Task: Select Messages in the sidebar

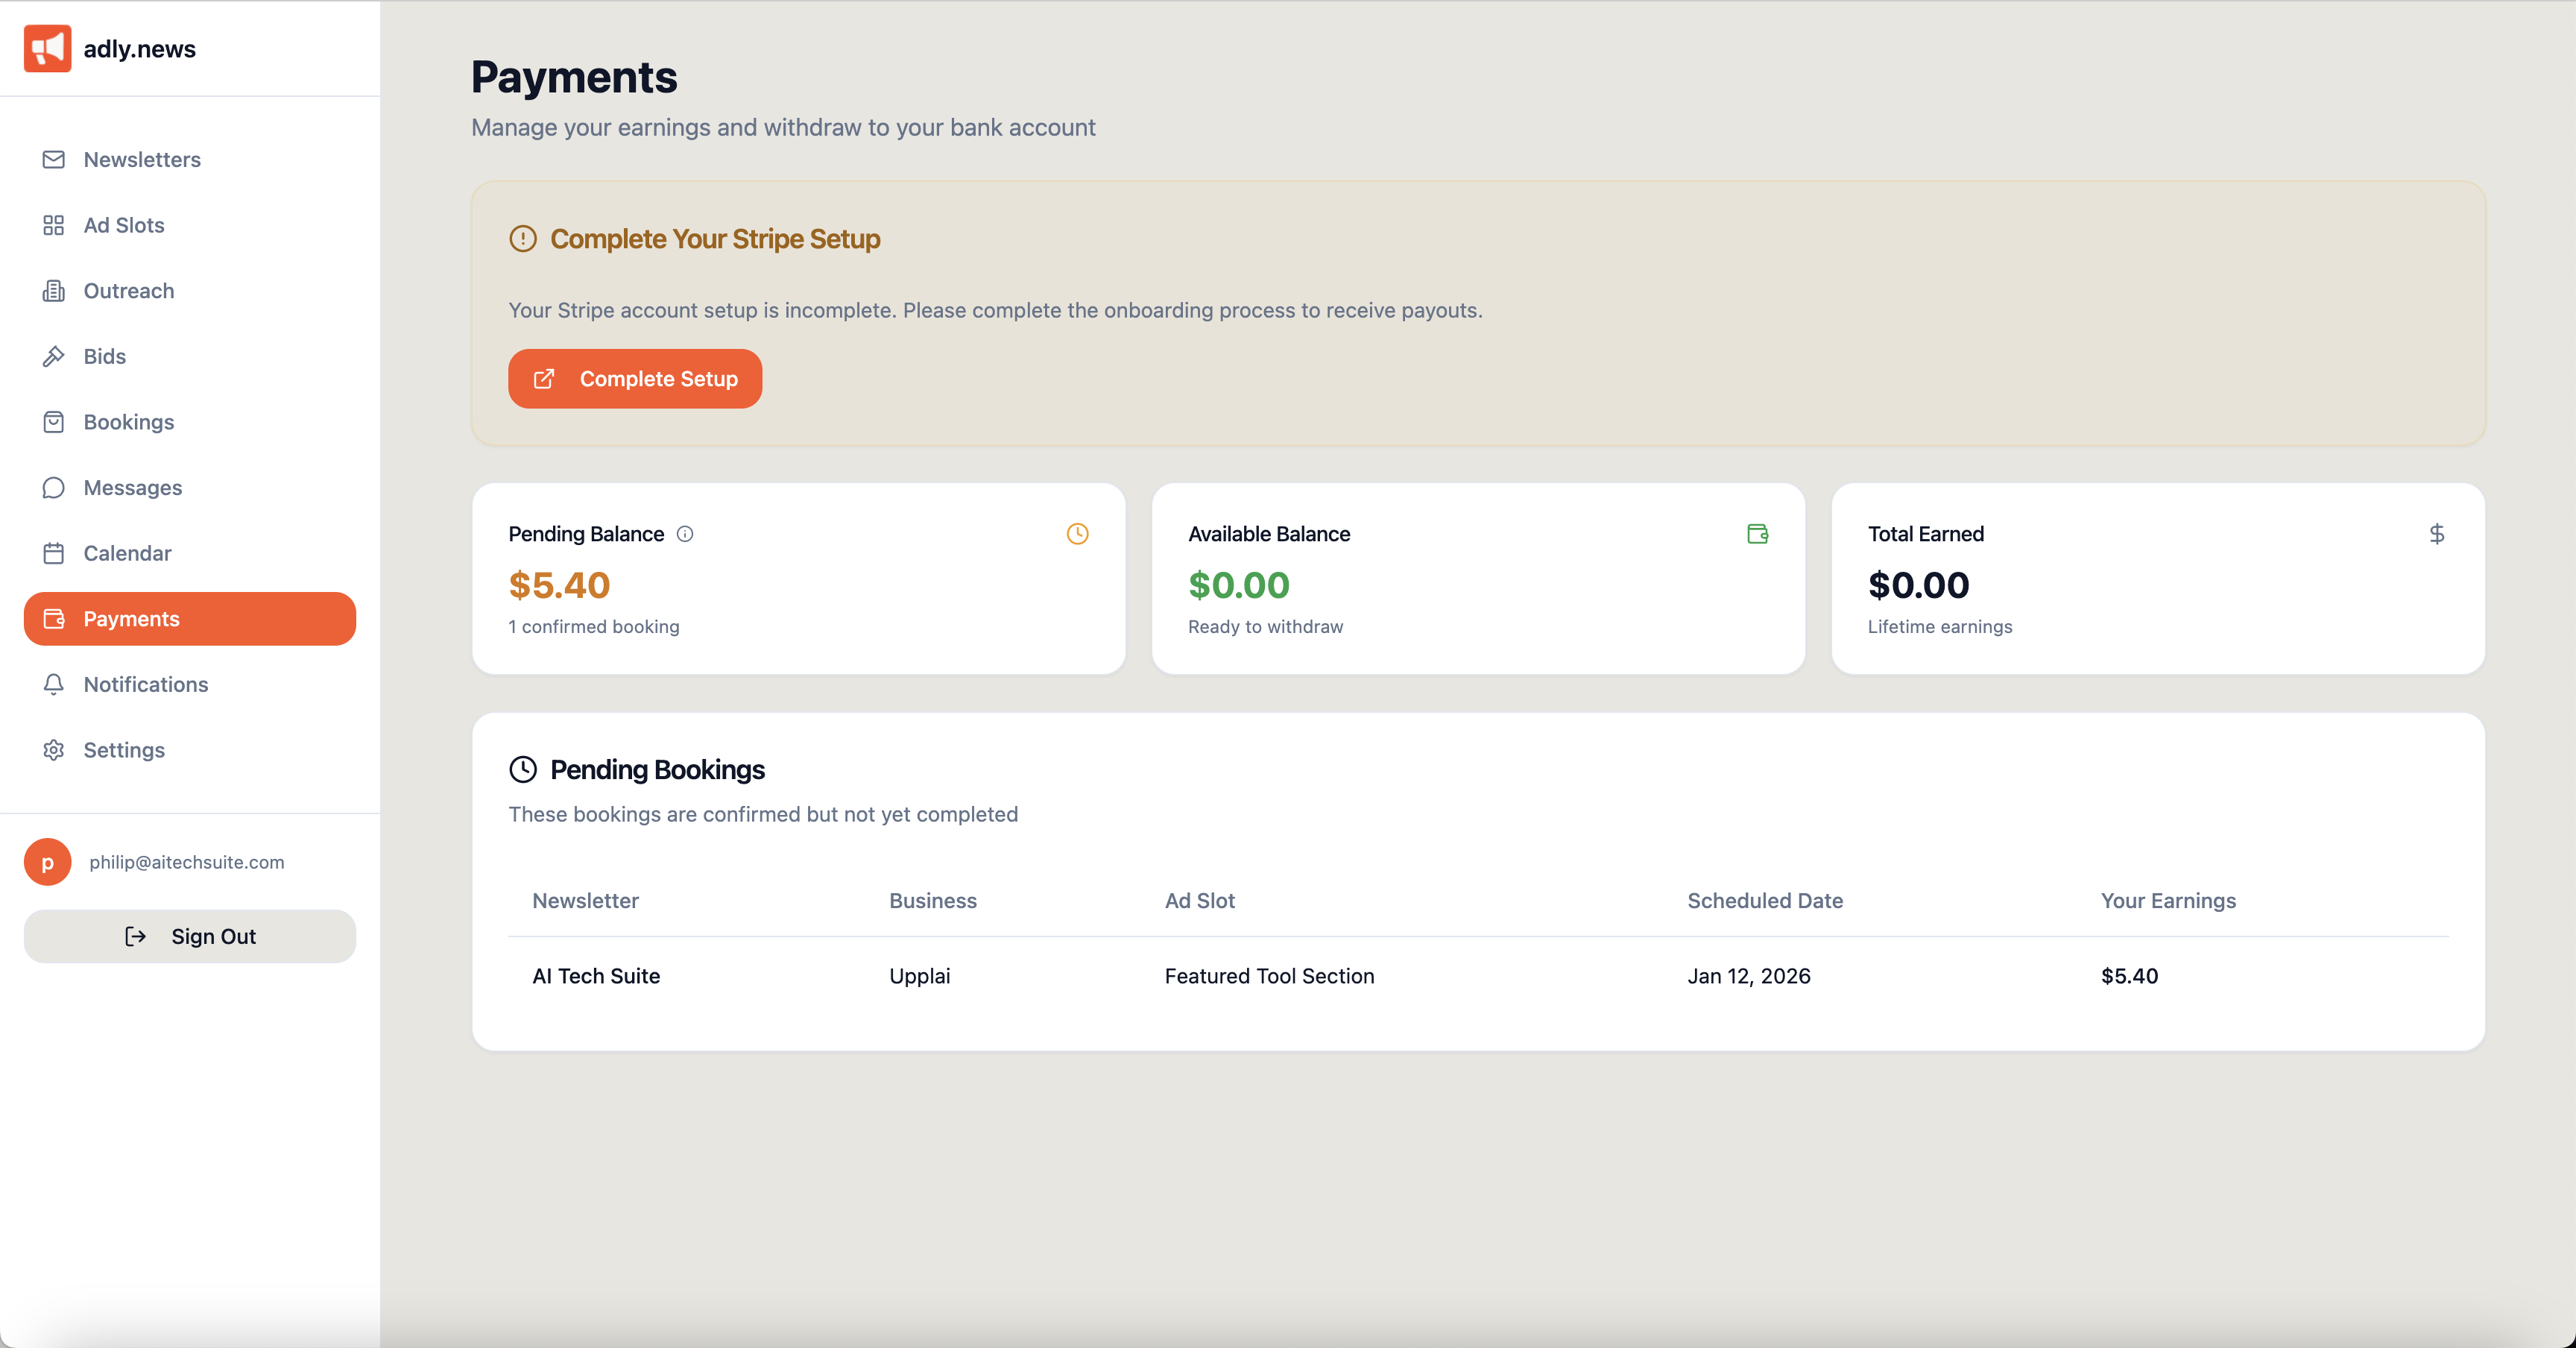Action: tap(133, 488)
